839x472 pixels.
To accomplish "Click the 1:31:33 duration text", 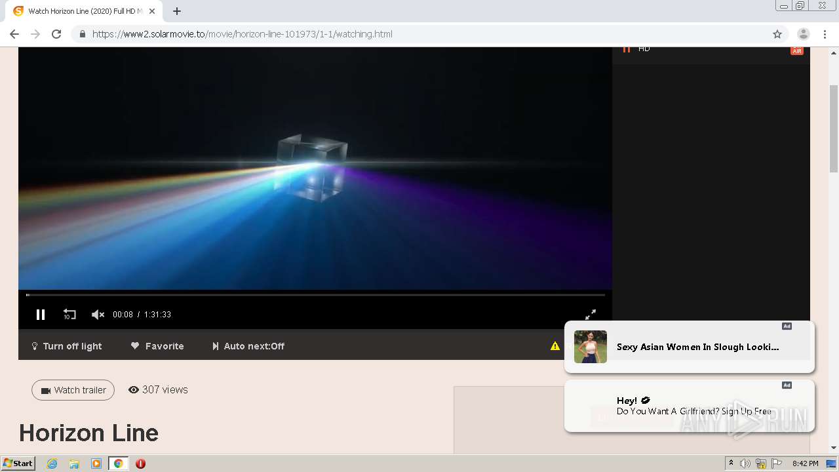I will [157, 315].
